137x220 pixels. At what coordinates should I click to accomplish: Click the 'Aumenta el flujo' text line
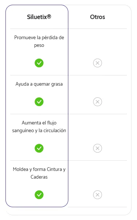click(x=39, y=123)
